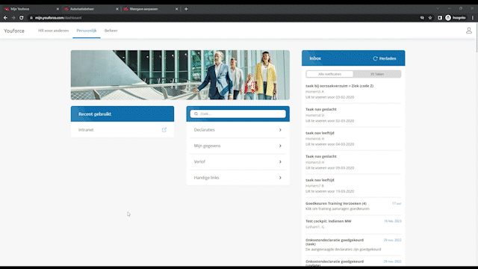Open Chrome three-dot menu

tap(473, 18)
